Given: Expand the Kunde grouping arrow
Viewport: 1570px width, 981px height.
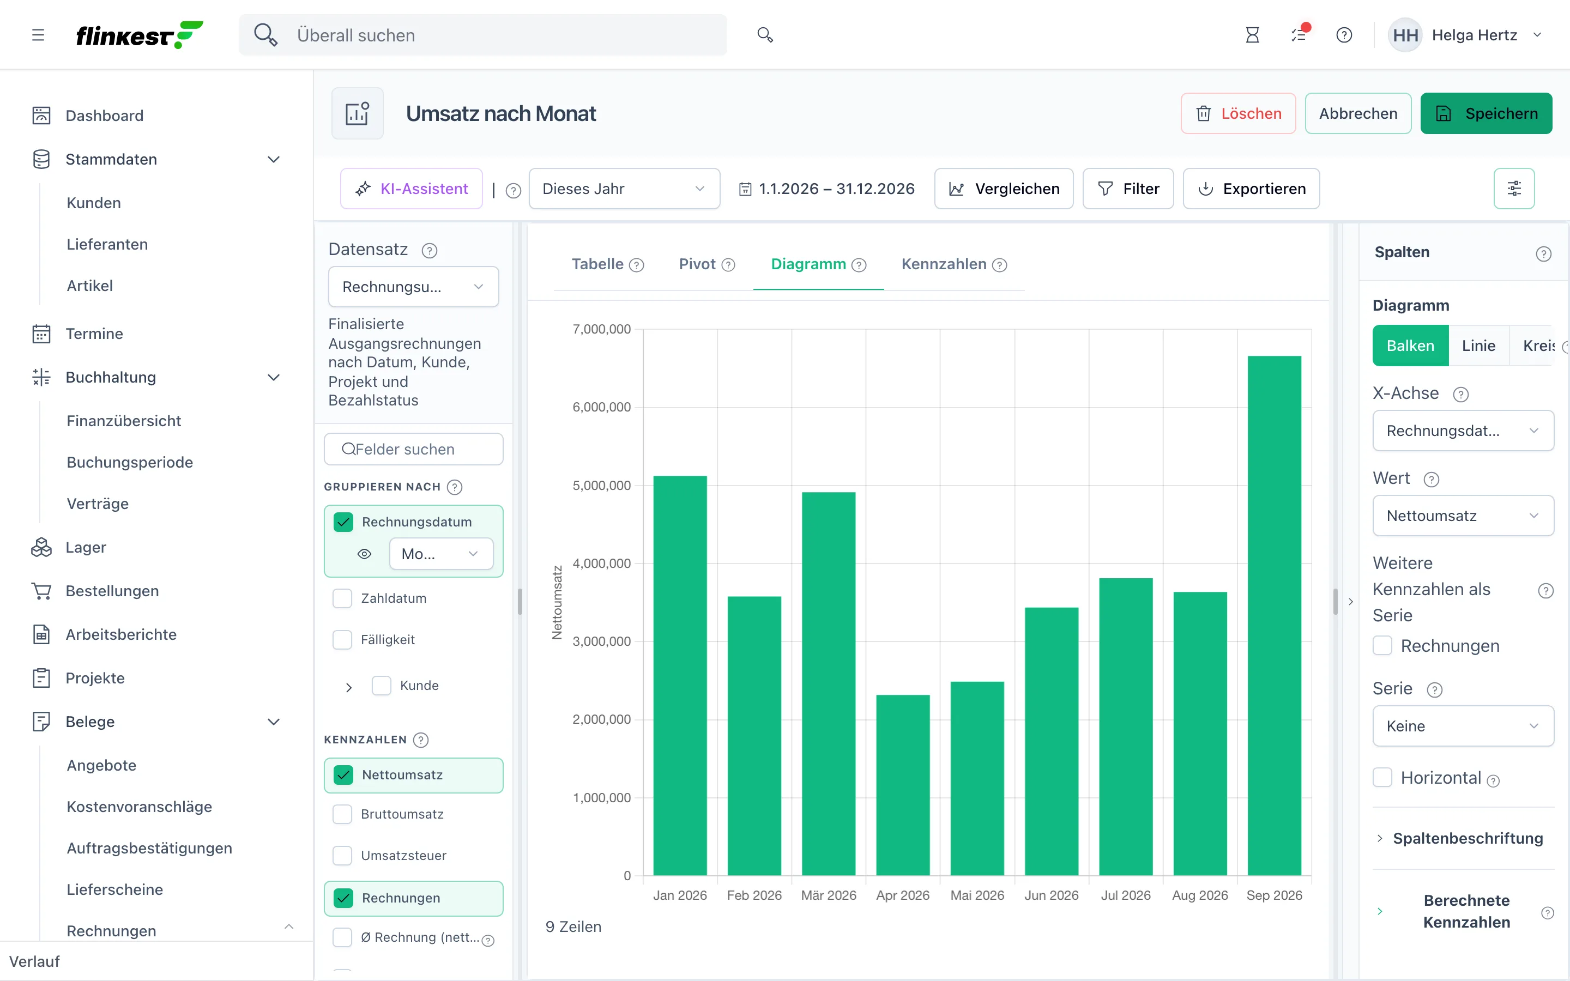Looking at the screenshot, I should click(349, 687).
